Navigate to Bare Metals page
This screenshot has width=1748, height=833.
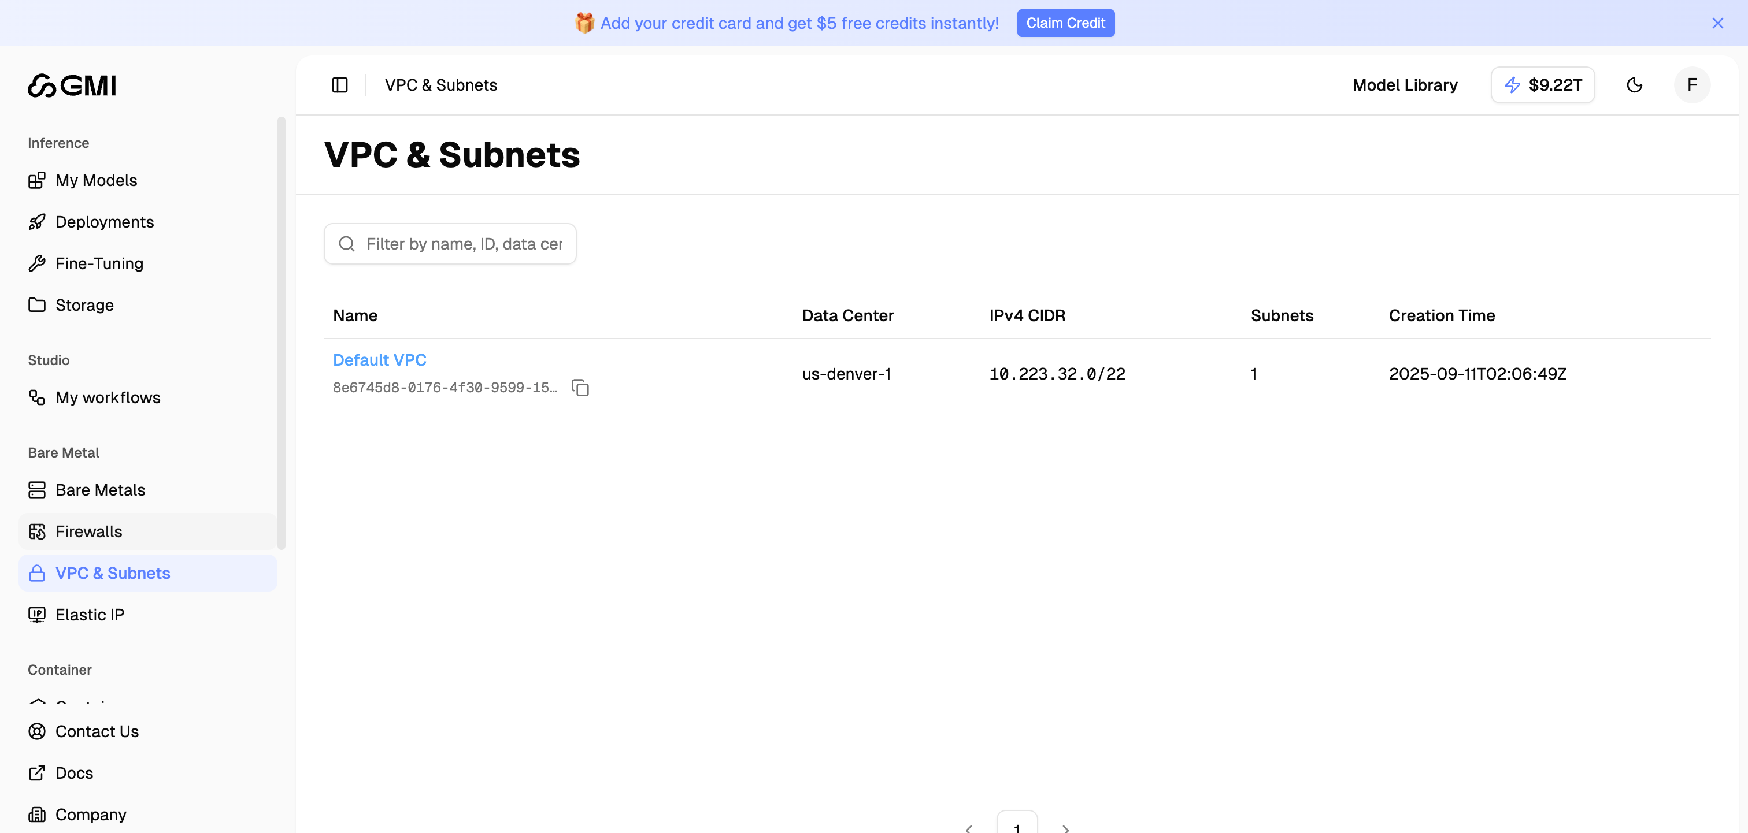tap(100, 490)
